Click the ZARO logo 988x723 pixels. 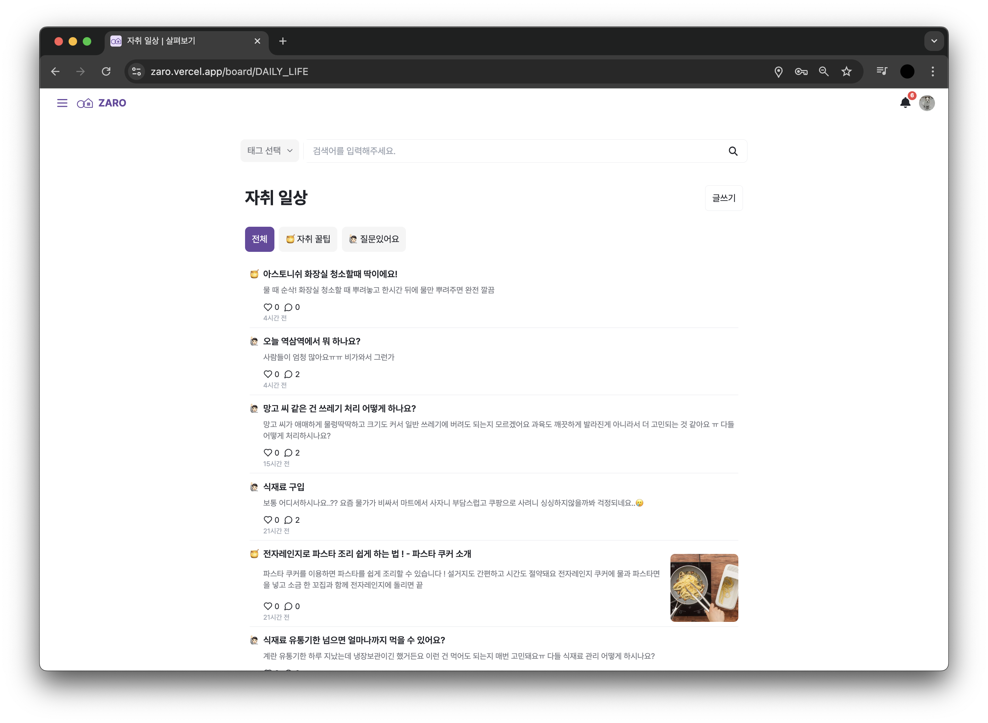point(101,103)
